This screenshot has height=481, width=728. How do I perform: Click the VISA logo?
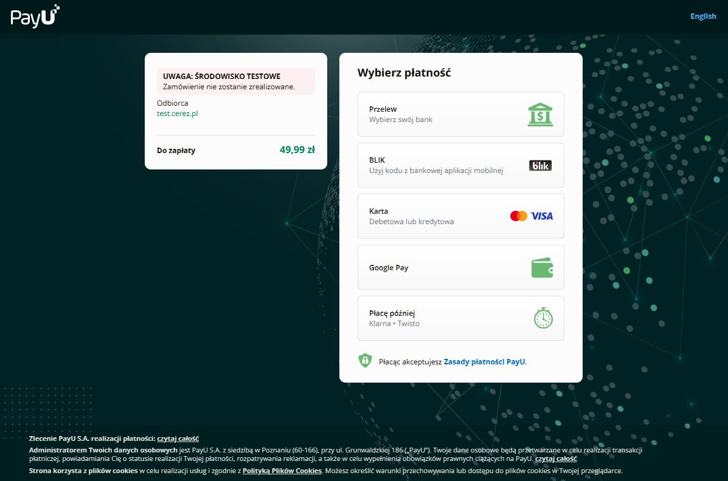point(542,216)
